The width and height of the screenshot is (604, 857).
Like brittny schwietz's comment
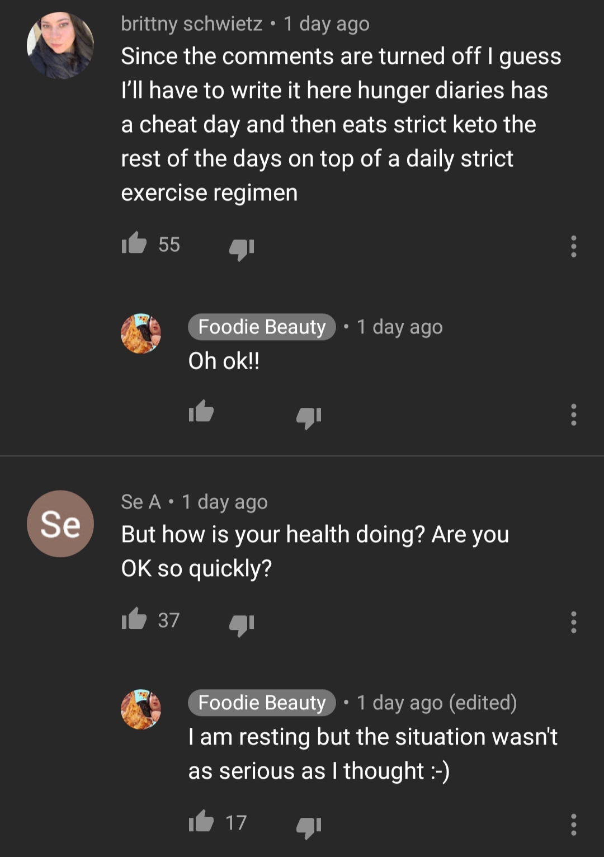[134, 244]
